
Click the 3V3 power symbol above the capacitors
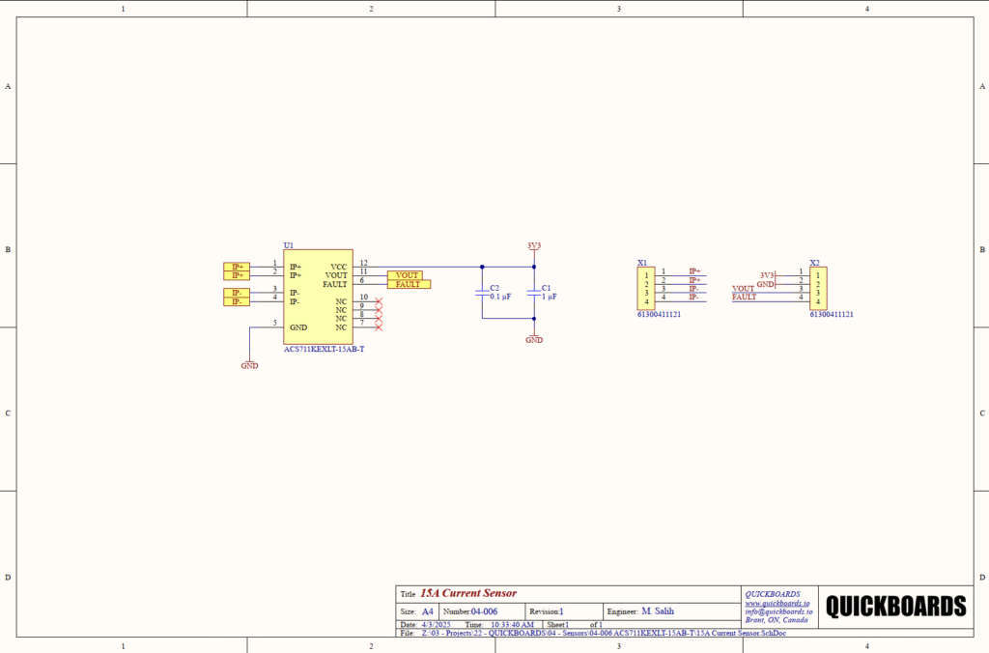tap(533, 247)
